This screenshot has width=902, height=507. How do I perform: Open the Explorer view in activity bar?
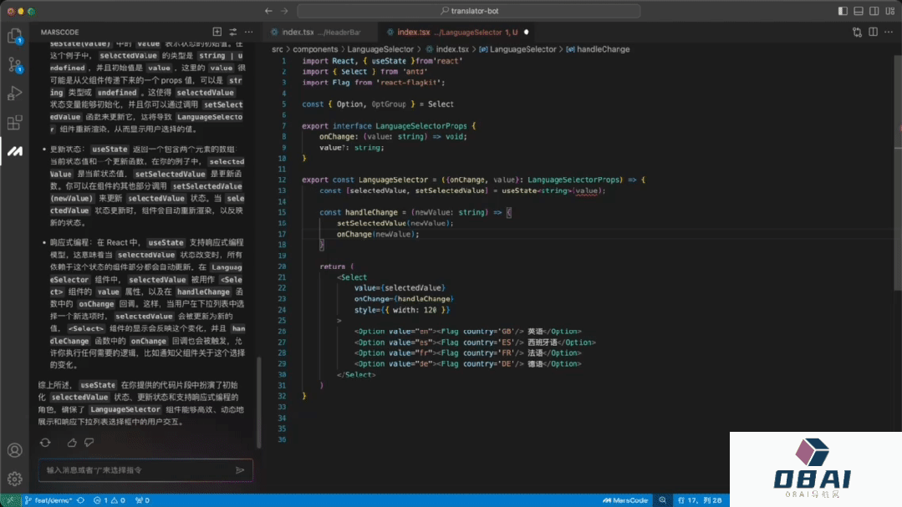(14, 37)
